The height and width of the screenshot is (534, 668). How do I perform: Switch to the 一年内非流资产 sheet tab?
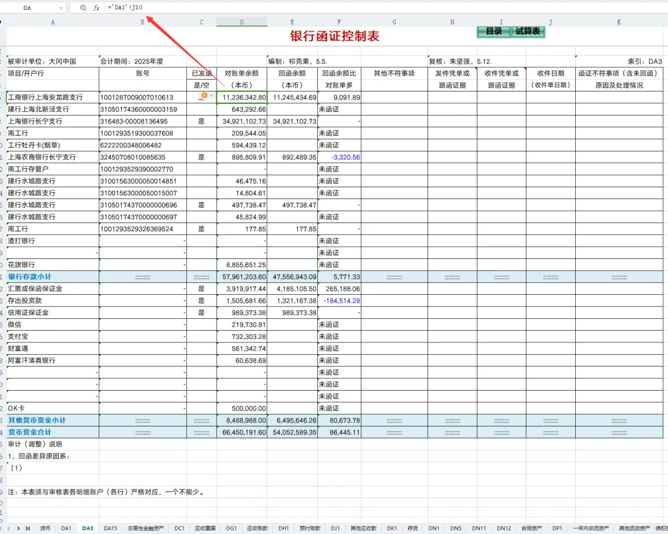tap(591, 528)
